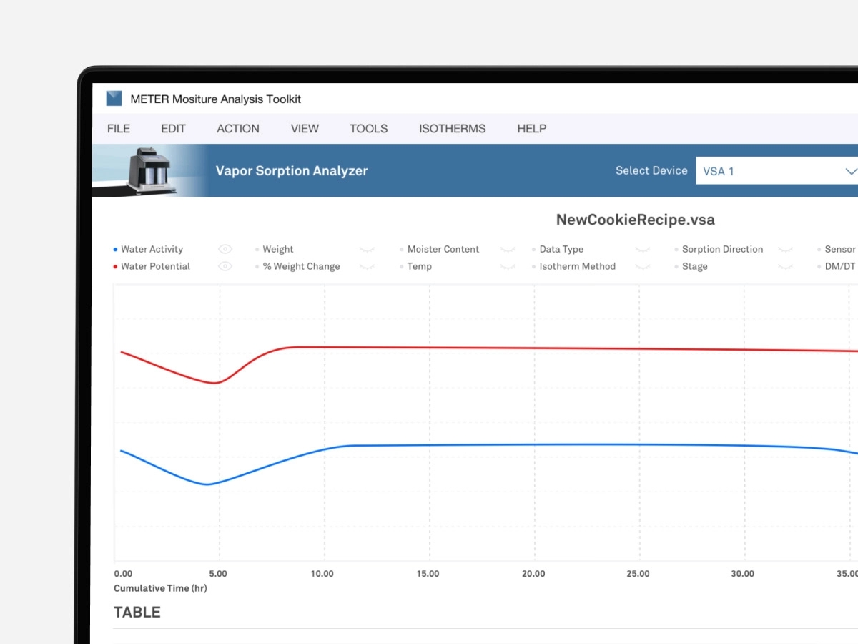Open the FILE menu
Image resolution: width=858 pixels, height=644 pixels.
click(x=119, y=129)
